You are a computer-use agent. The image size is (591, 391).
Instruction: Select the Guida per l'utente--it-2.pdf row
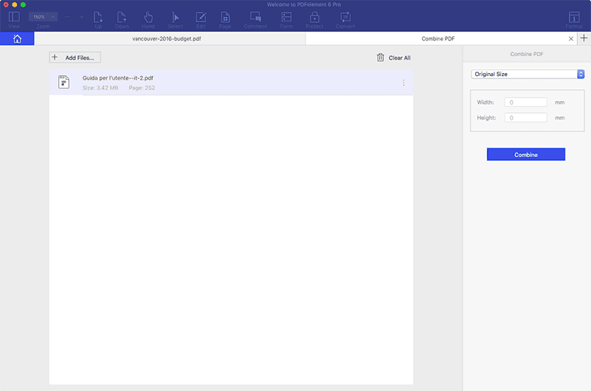point(231,83)
